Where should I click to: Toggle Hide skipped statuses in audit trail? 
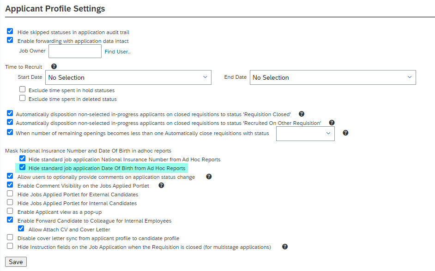10,31
